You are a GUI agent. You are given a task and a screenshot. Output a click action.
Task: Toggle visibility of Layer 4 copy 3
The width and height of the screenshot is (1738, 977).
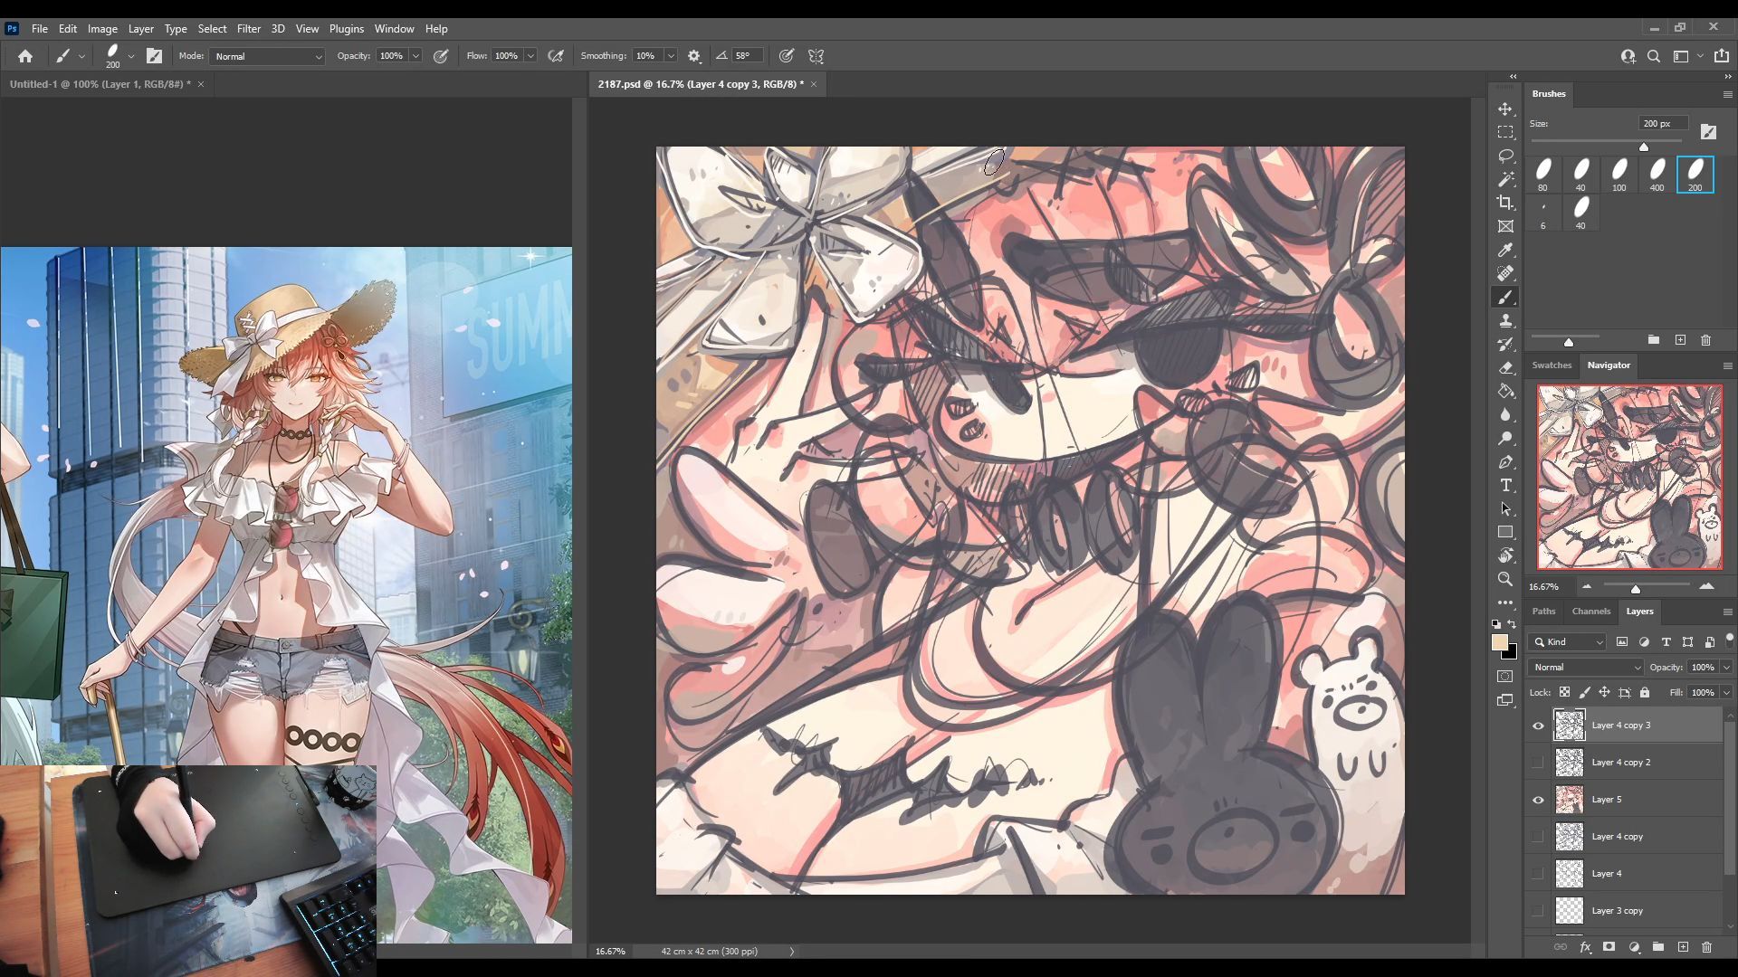(1538, 726)
